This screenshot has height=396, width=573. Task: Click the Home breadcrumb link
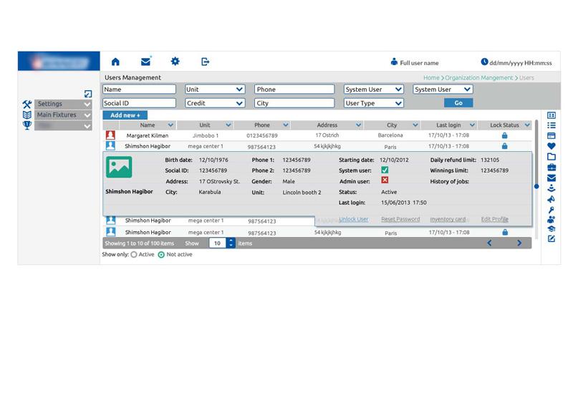click(x=431, y=78)
